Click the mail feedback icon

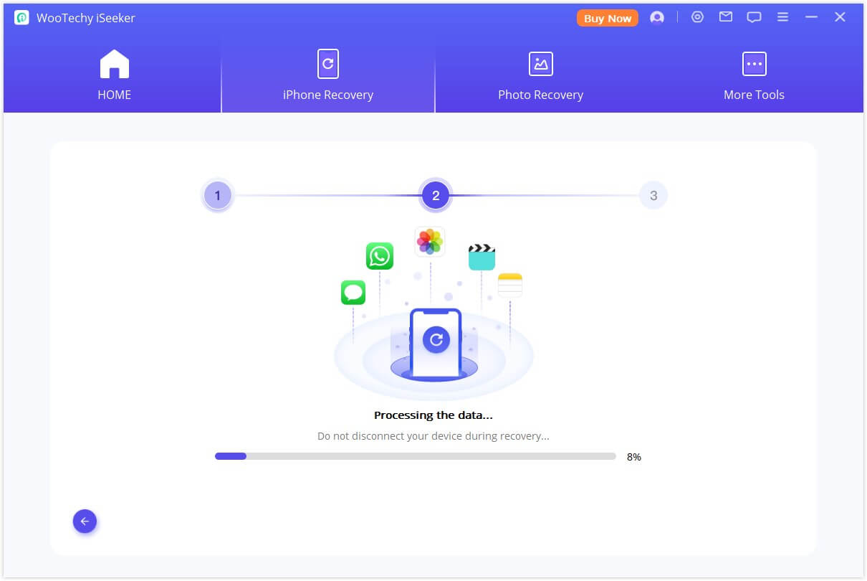(725, 16)
